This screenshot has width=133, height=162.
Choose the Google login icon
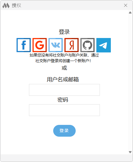pos(40,45)
